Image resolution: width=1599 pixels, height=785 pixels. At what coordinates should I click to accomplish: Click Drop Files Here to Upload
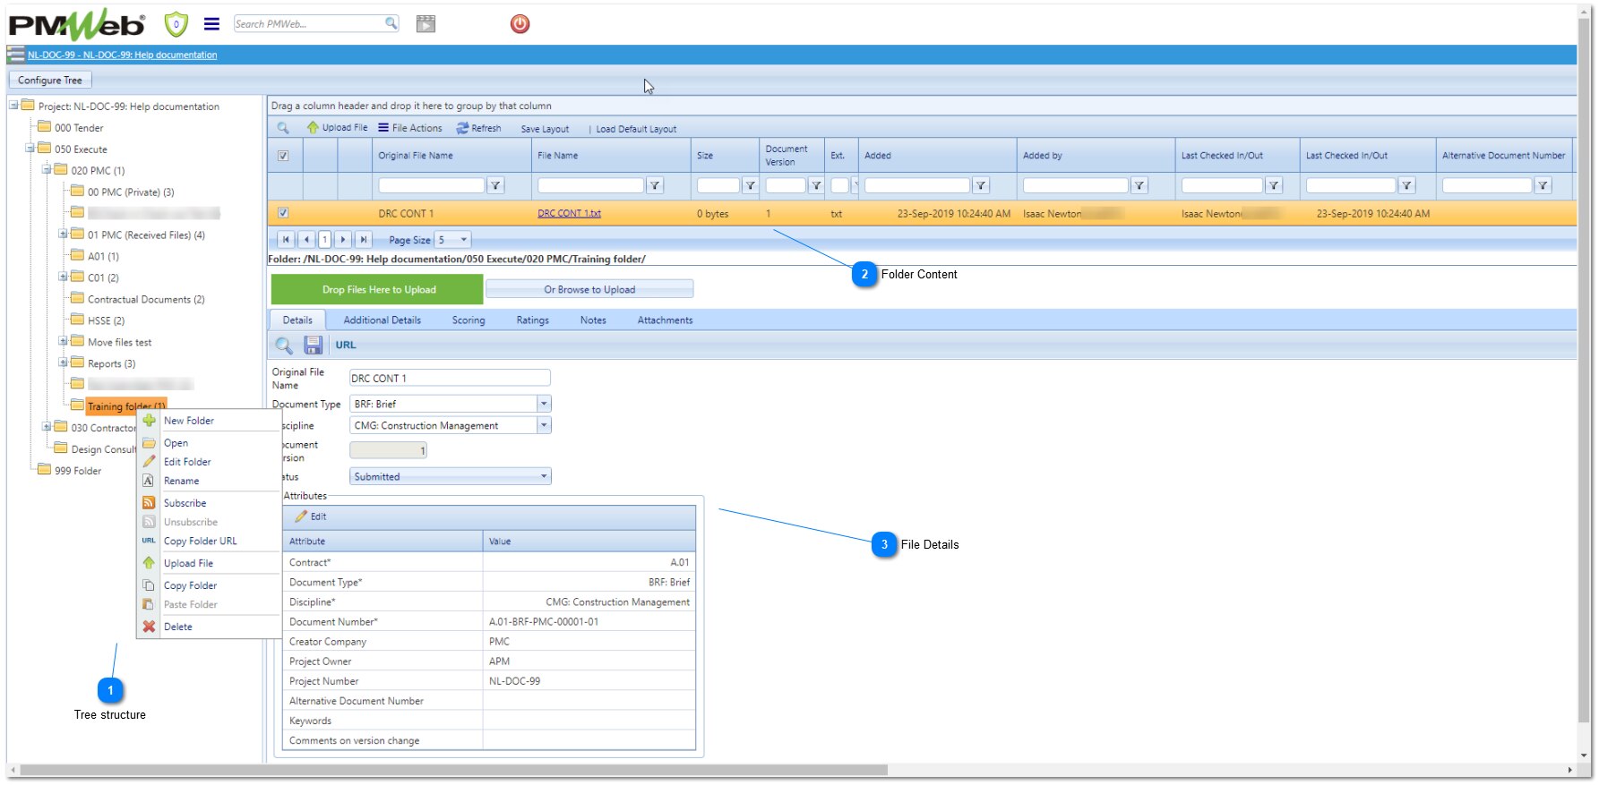pos(378,289)
